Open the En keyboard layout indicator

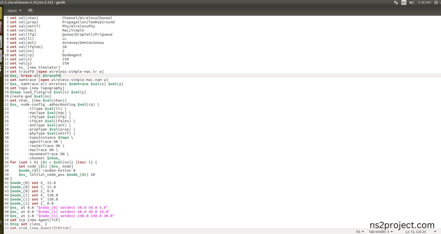coord(404,3)
